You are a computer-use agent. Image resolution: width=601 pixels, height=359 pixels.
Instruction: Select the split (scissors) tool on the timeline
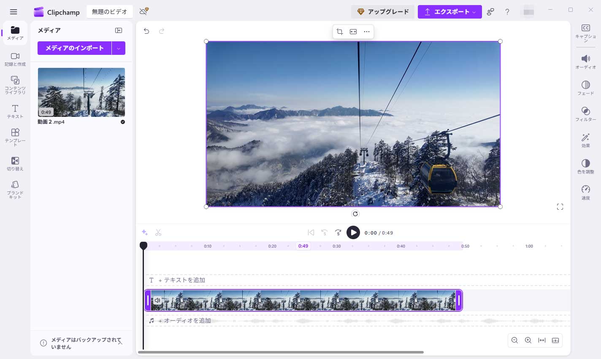[x=158, y=232]
